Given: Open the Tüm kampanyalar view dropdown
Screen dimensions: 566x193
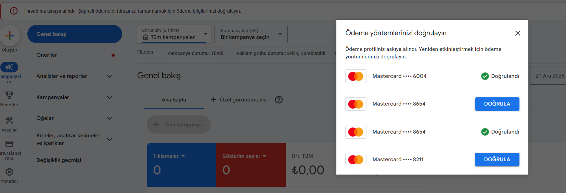Looking at the screenshot, I should (175, 34).
